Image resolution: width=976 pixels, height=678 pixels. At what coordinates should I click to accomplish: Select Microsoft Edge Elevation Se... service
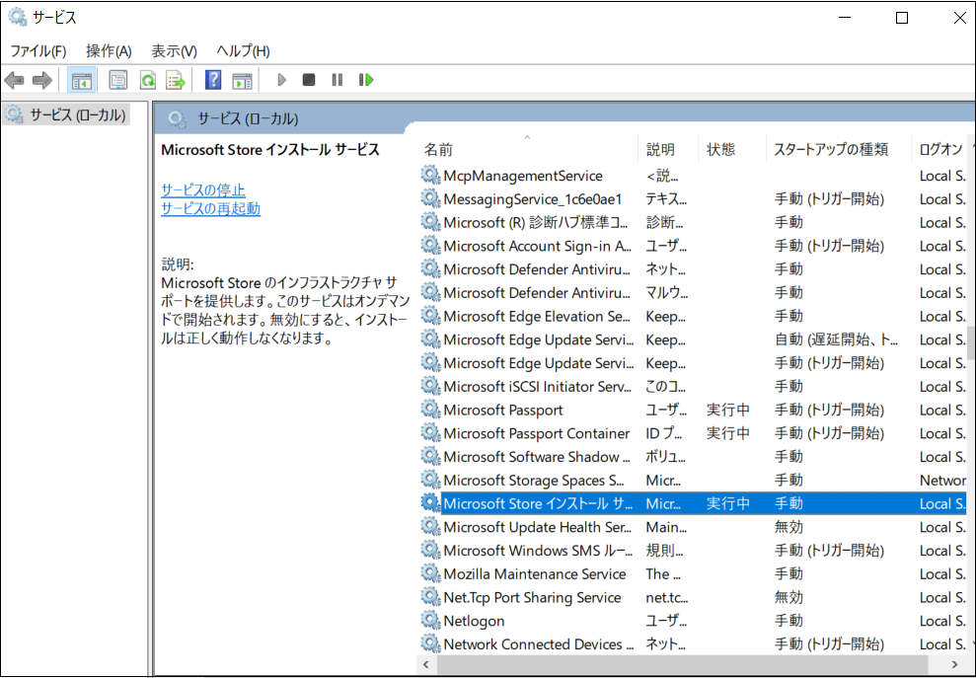[693, 316]
